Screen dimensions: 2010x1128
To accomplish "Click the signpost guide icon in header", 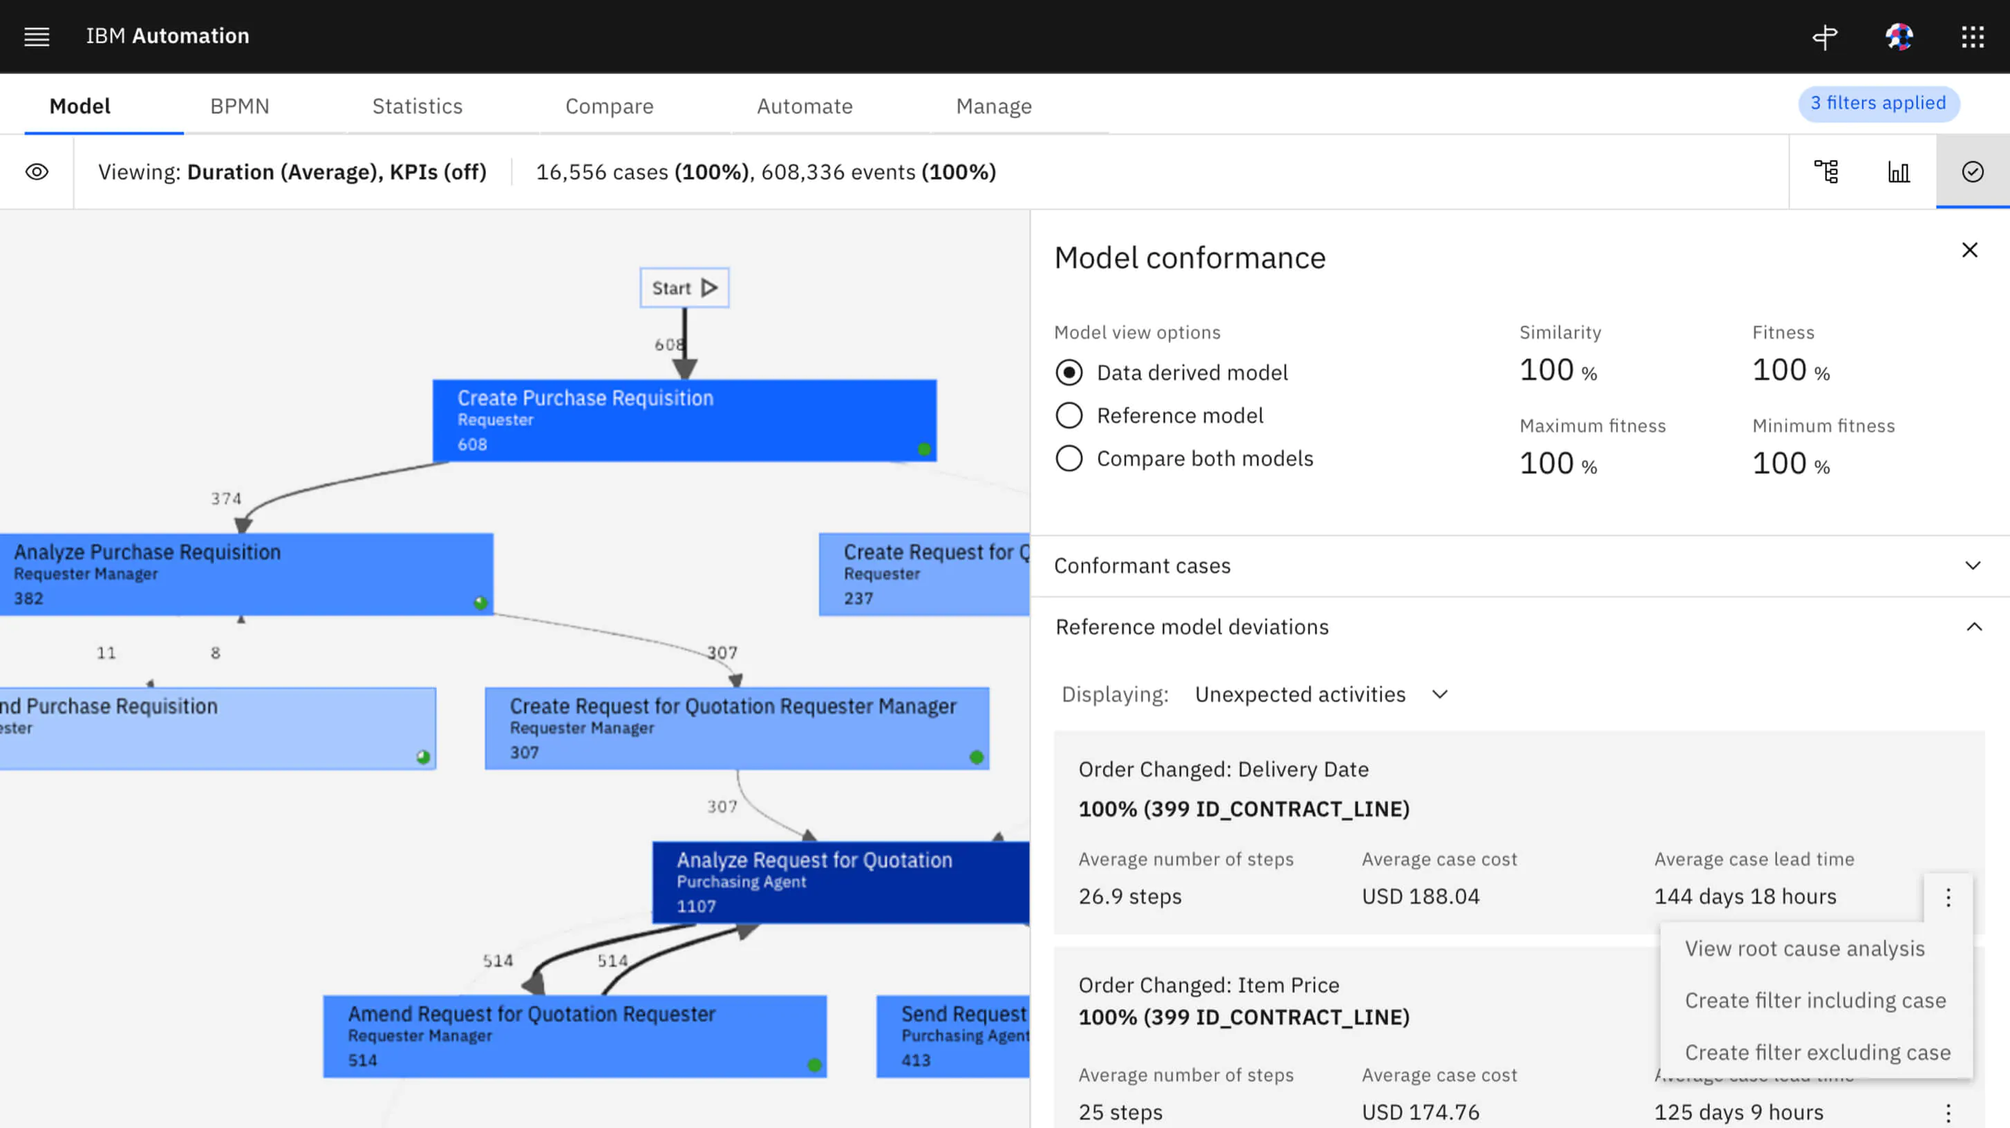I will [1824, 36].
